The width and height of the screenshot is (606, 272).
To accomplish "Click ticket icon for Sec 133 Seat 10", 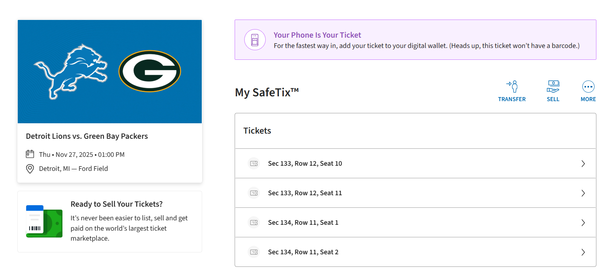I will tap(254, 163).
